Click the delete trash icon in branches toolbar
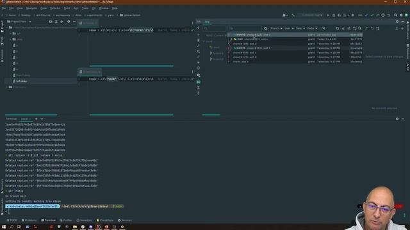This screenshot has height=230, width=410. coord(198,40)
